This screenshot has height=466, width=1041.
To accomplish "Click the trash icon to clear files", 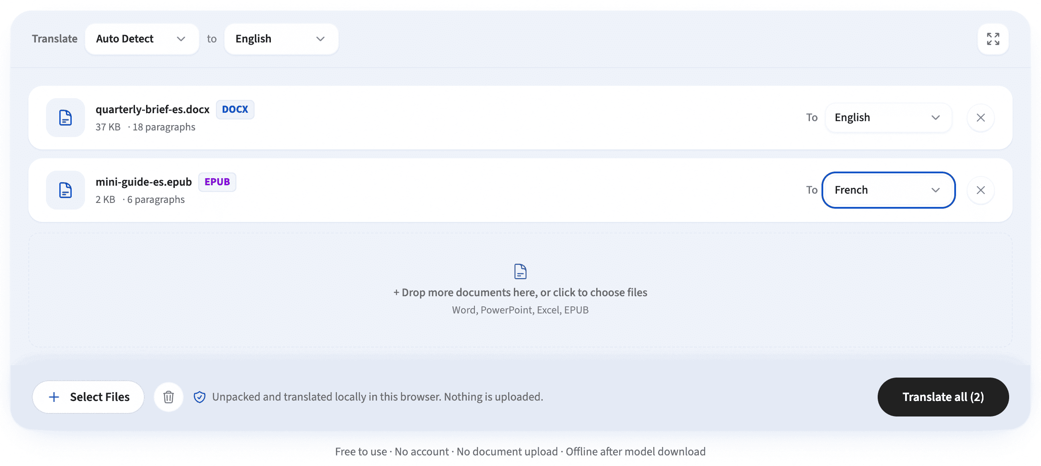I will [x=169, y=397].
